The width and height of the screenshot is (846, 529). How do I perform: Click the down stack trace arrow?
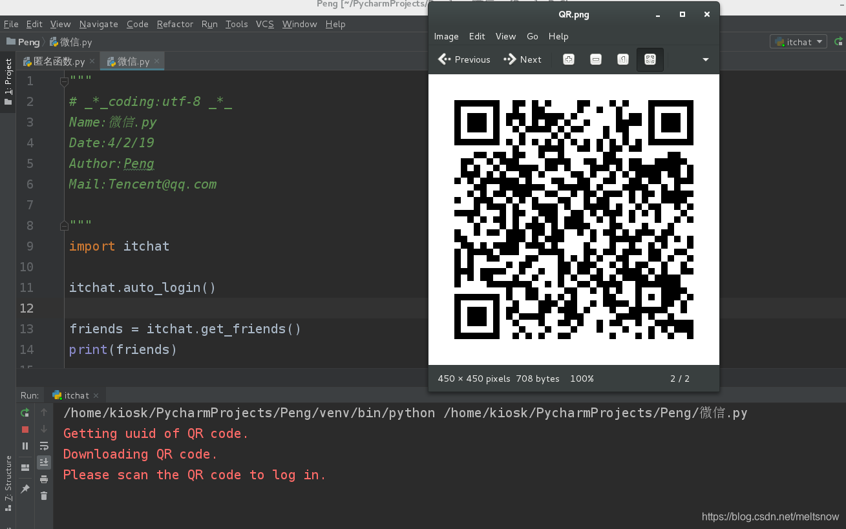click(x=44, y=429)
